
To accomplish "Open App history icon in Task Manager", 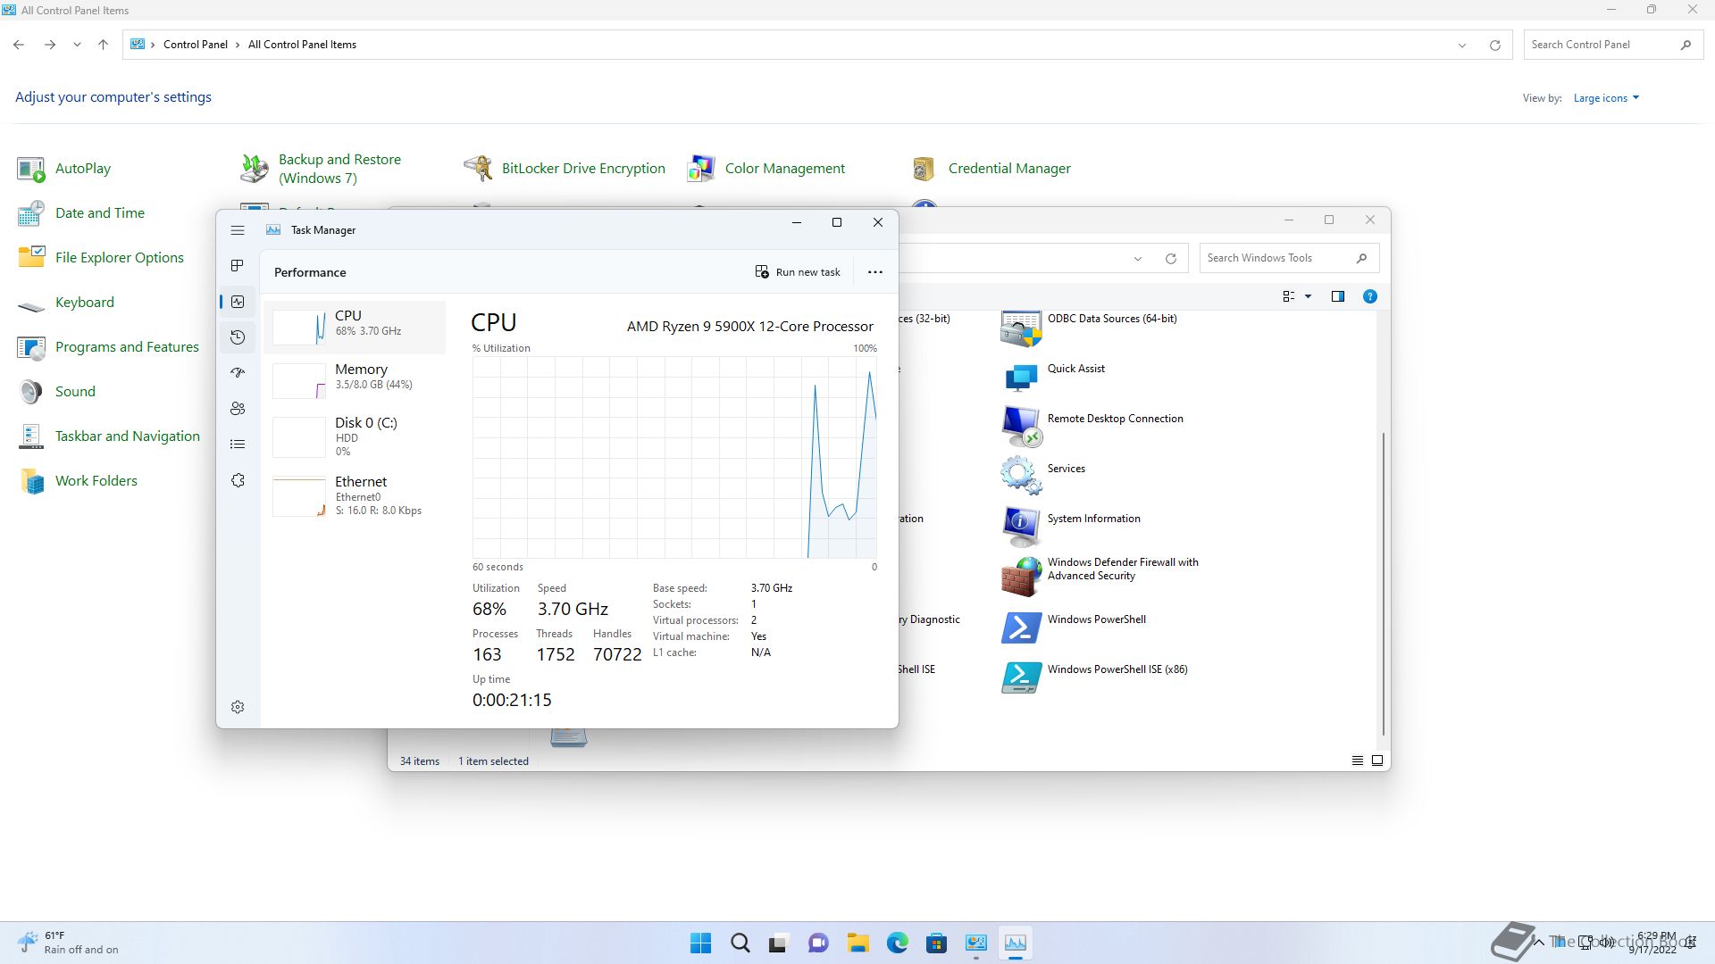I will point(238,337).
